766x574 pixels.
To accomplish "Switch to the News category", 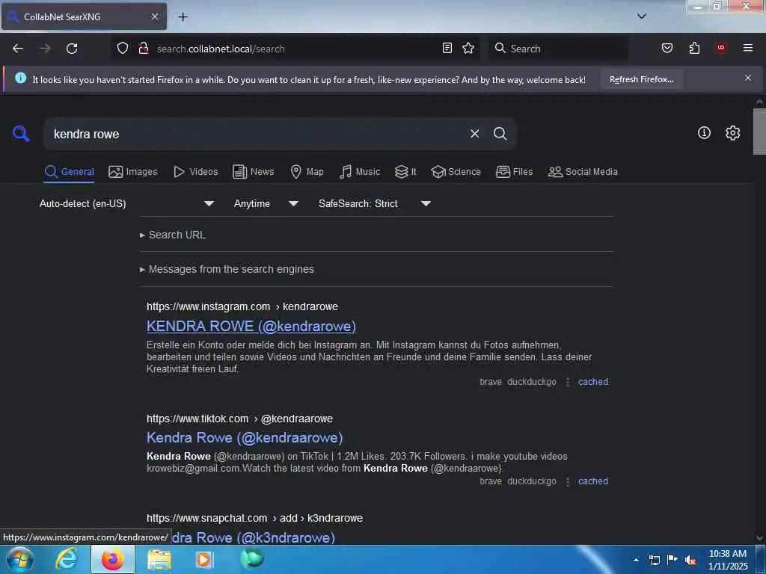I will pos(254,172).
